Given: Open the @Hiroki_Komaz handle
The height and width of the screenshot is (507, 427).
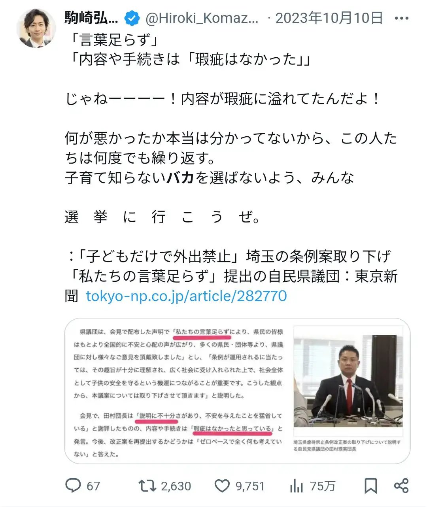Looking at the screenshot, I should point(202,18).
